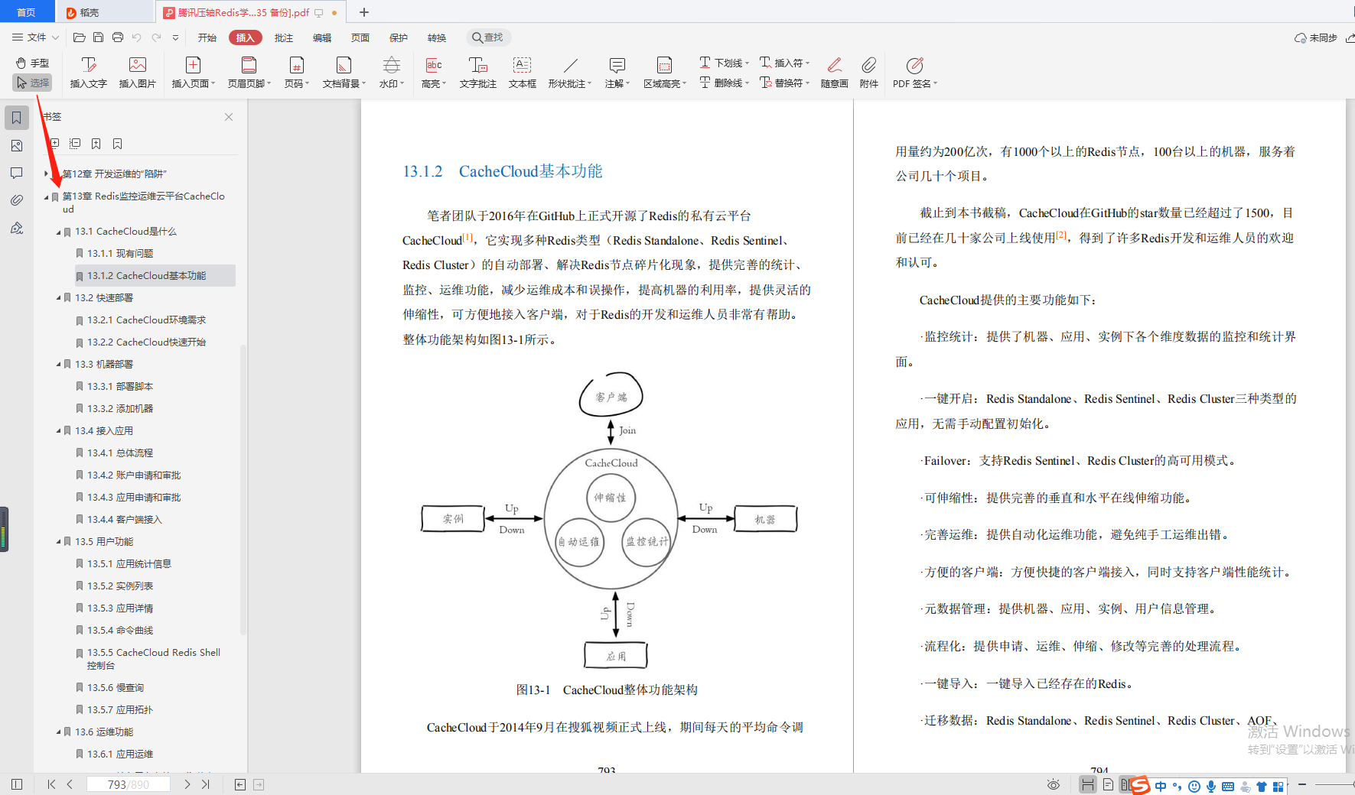Collapse the Chapter 13 (第13章) bookmark

click(47, 196)
